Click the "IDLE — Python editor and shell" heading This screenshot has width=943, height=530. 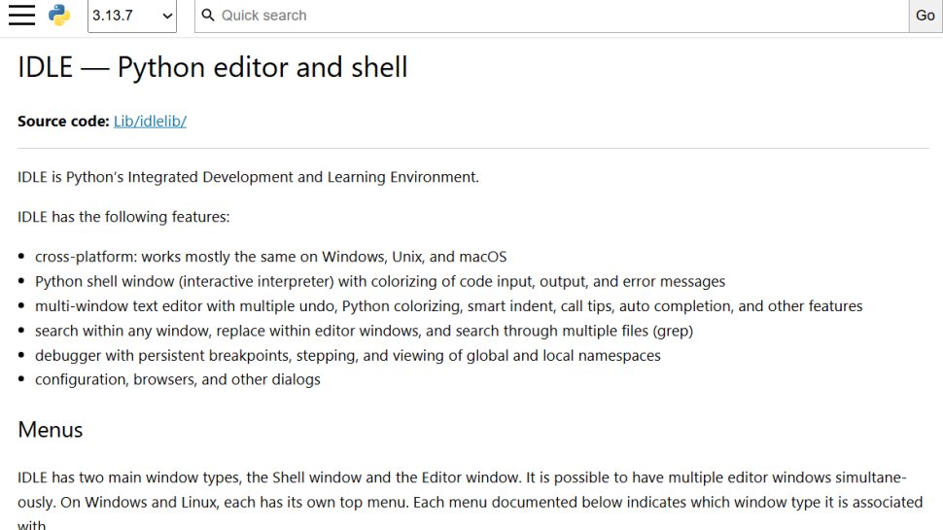coord(212,67)
